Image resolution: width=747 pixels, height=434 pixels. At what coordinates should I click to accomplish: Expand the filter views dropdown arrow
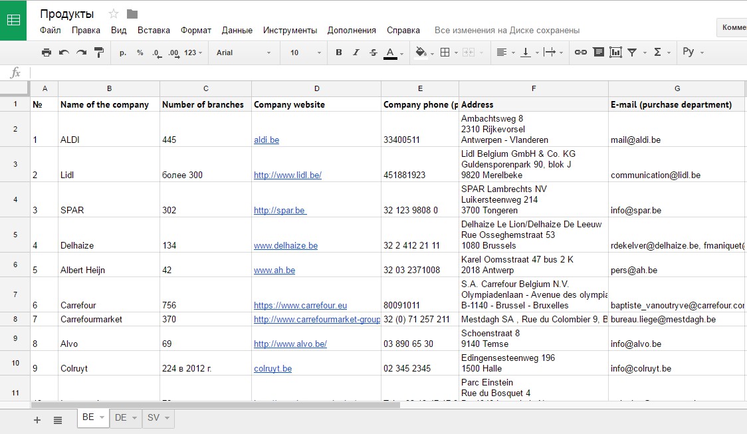[x=645, y=53]
